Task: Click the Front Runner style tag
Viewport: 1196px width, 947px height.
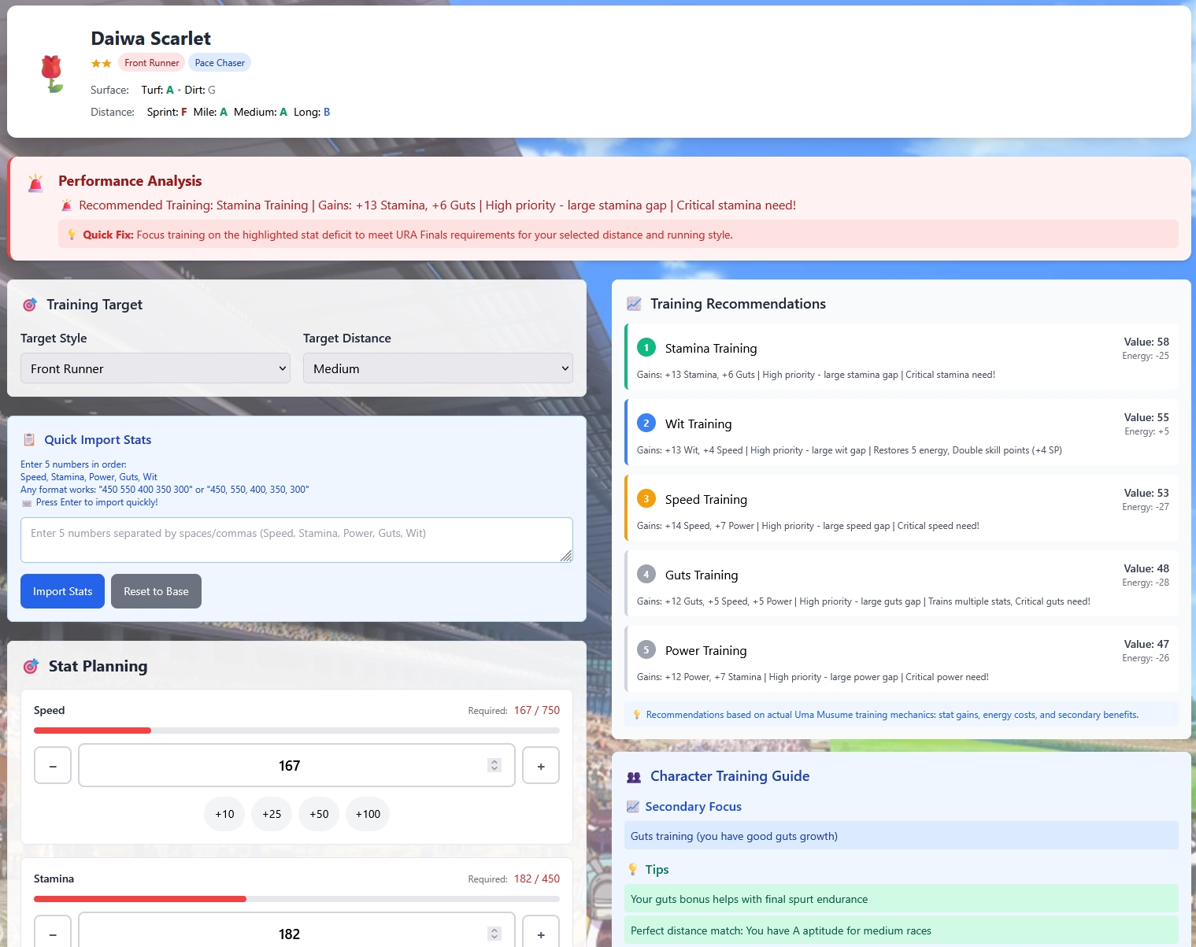Action: [152, 63]
